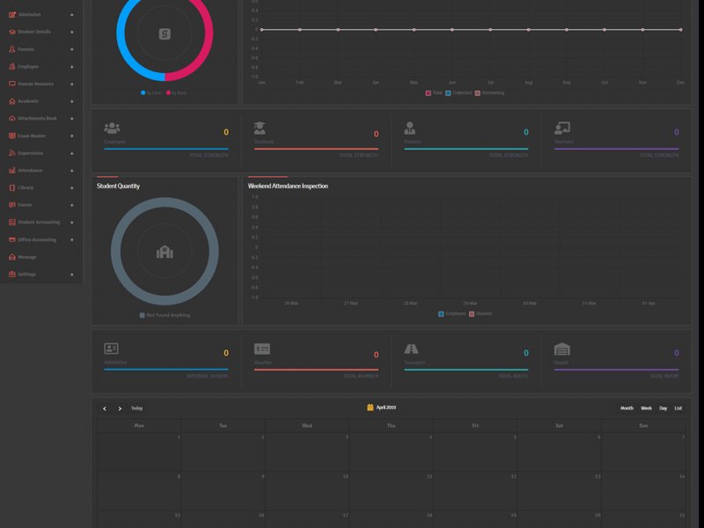Click the Admission sidebar icon
This screenshot has height=528, width=704.
click(x=12, y=15)
